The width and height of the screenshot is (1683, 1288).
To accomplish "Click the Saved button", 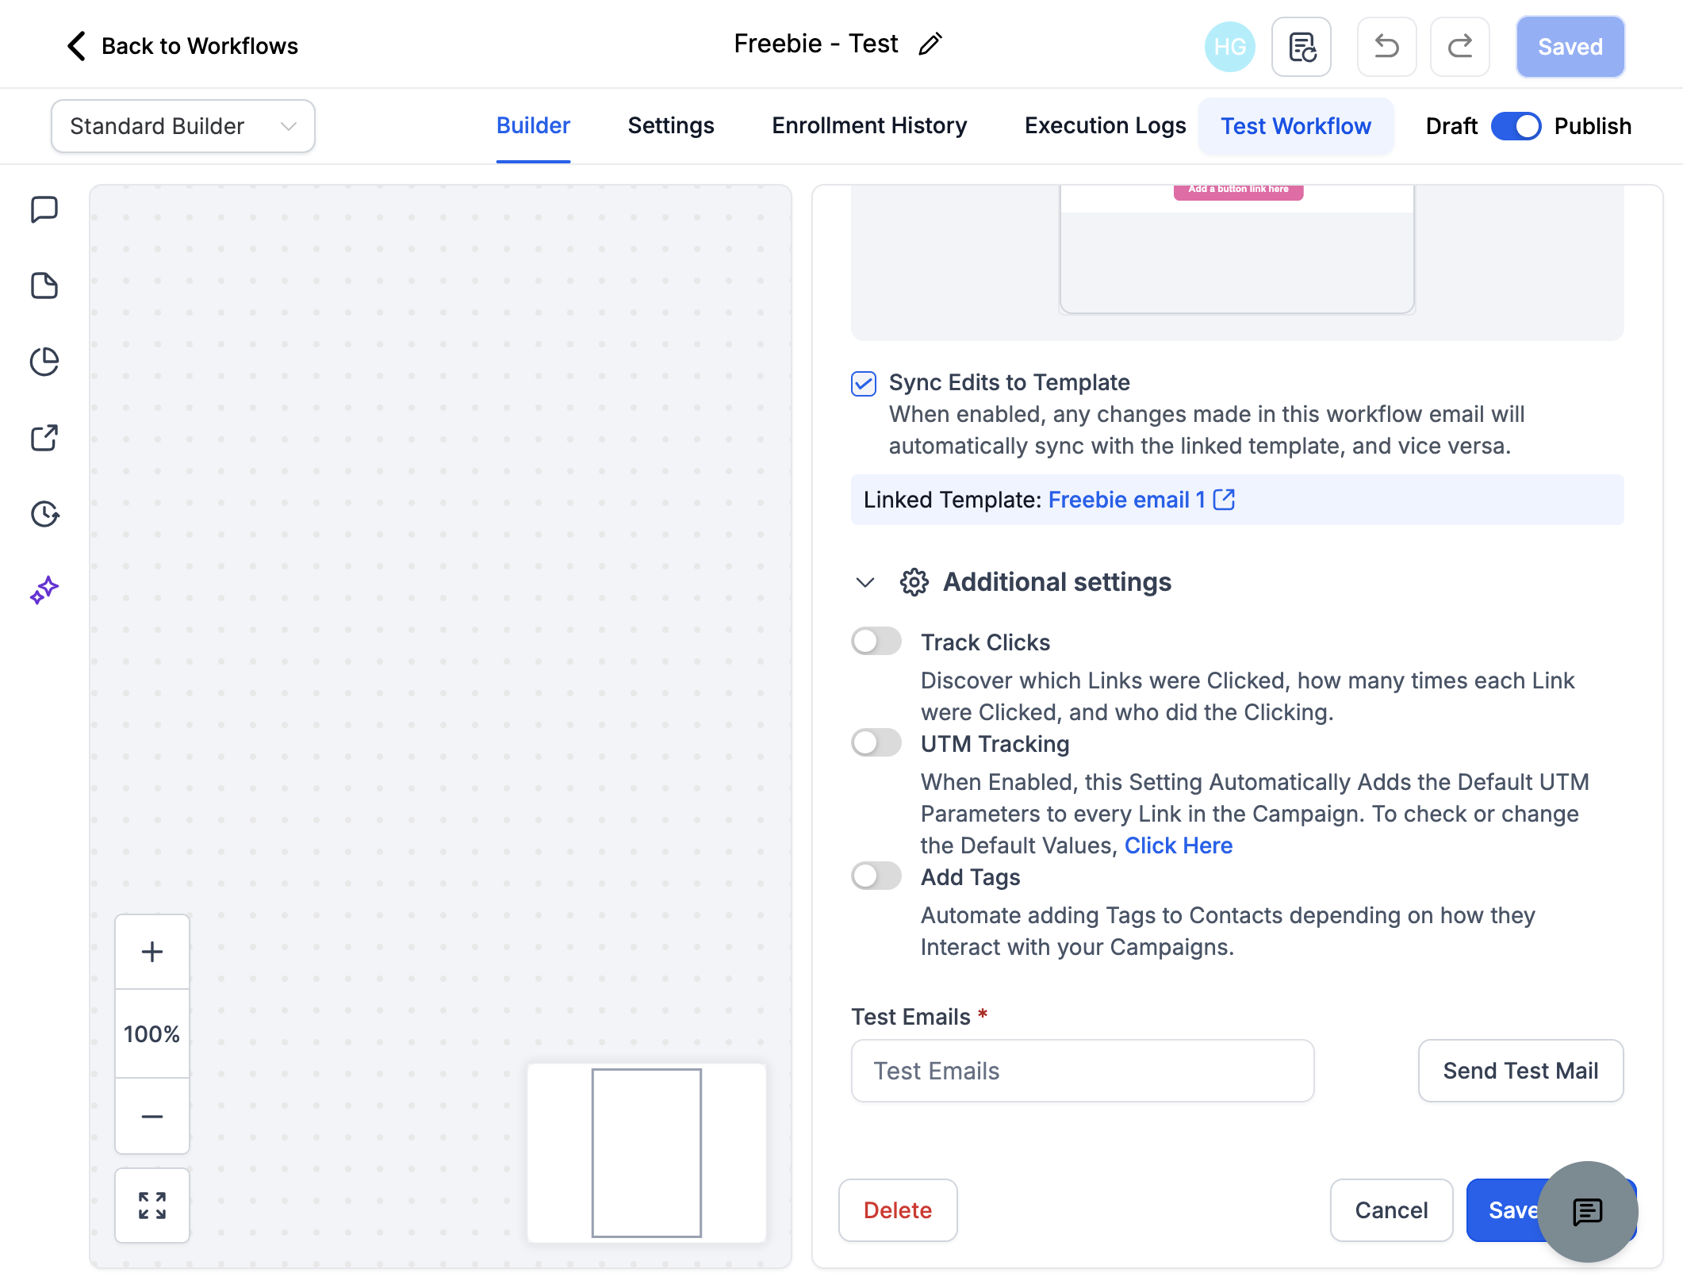I will (1570, 47).
